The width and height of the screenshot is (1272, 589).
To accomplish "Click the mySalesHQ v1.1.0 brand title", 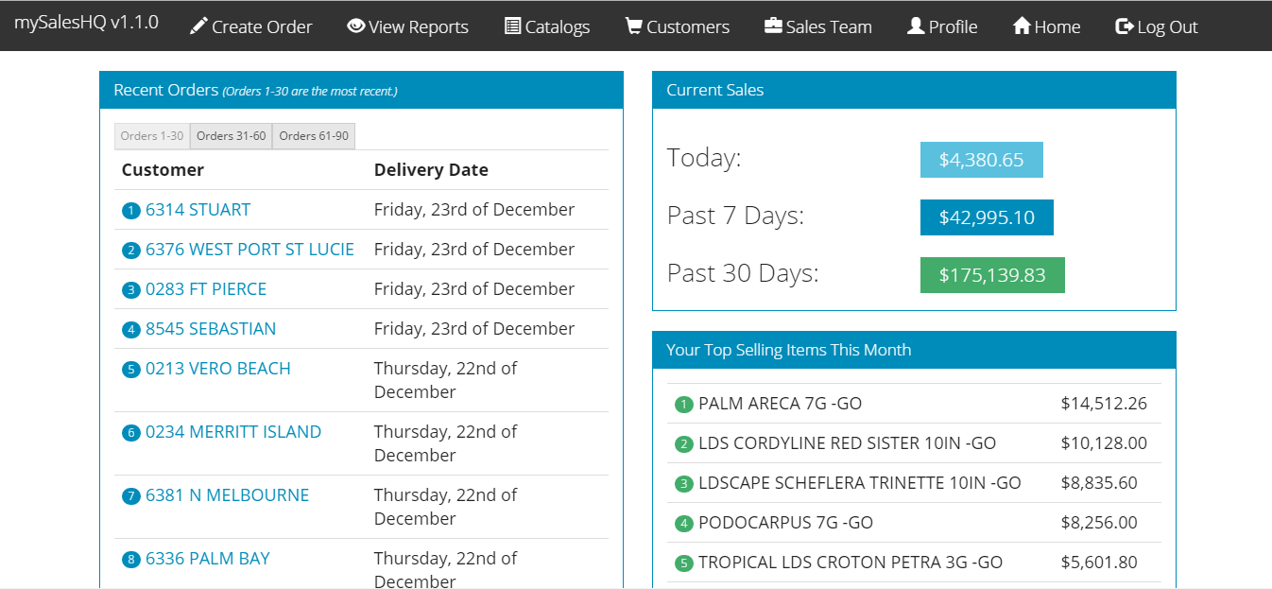I will (86, 23).
